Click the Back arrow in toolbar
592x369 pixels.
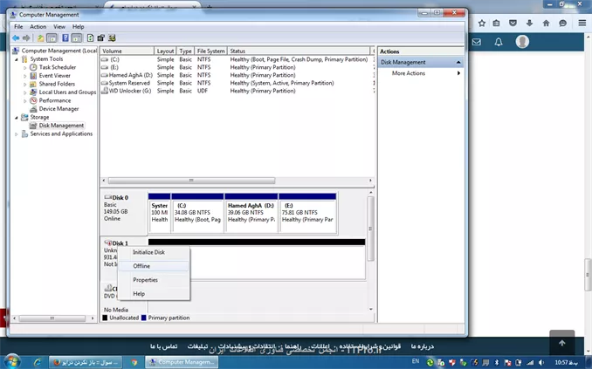pyautogui.click(x=16, y=38)
